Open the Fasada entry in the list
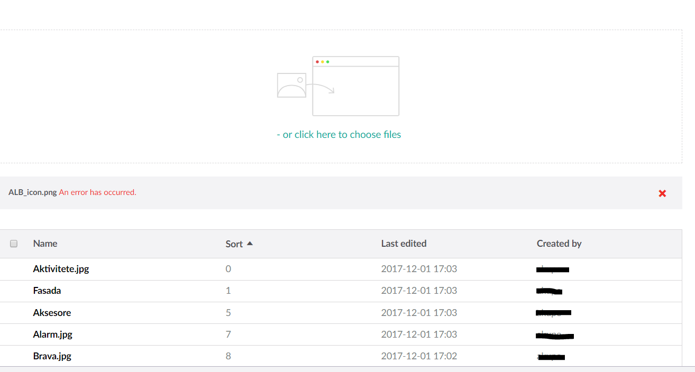This screenshot has height=372, width=695. 47,291
